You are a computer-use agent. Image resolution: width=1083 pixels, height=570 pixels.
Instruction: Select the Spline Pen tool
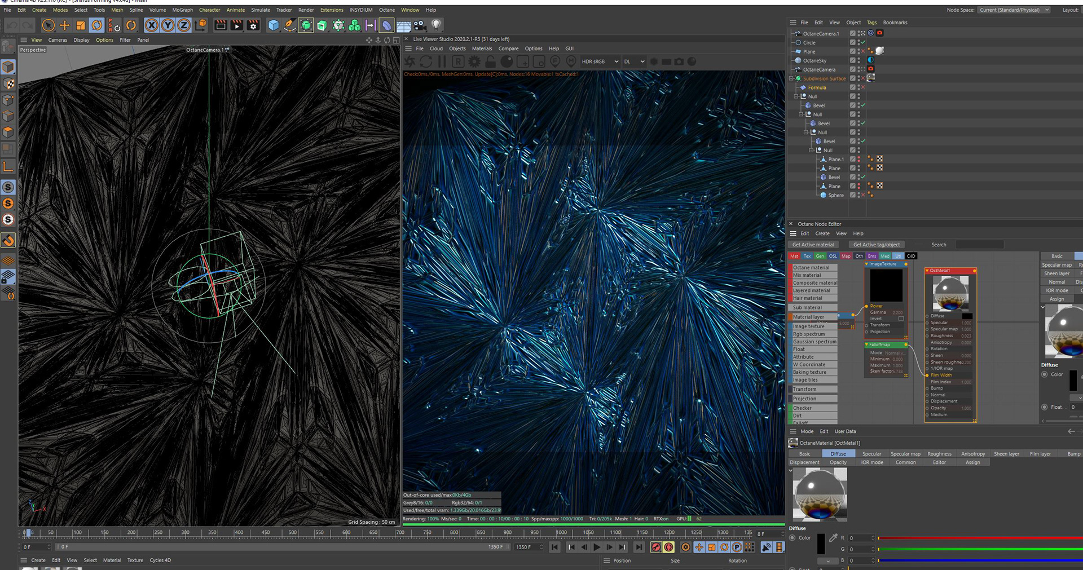[x=289, y=25]
